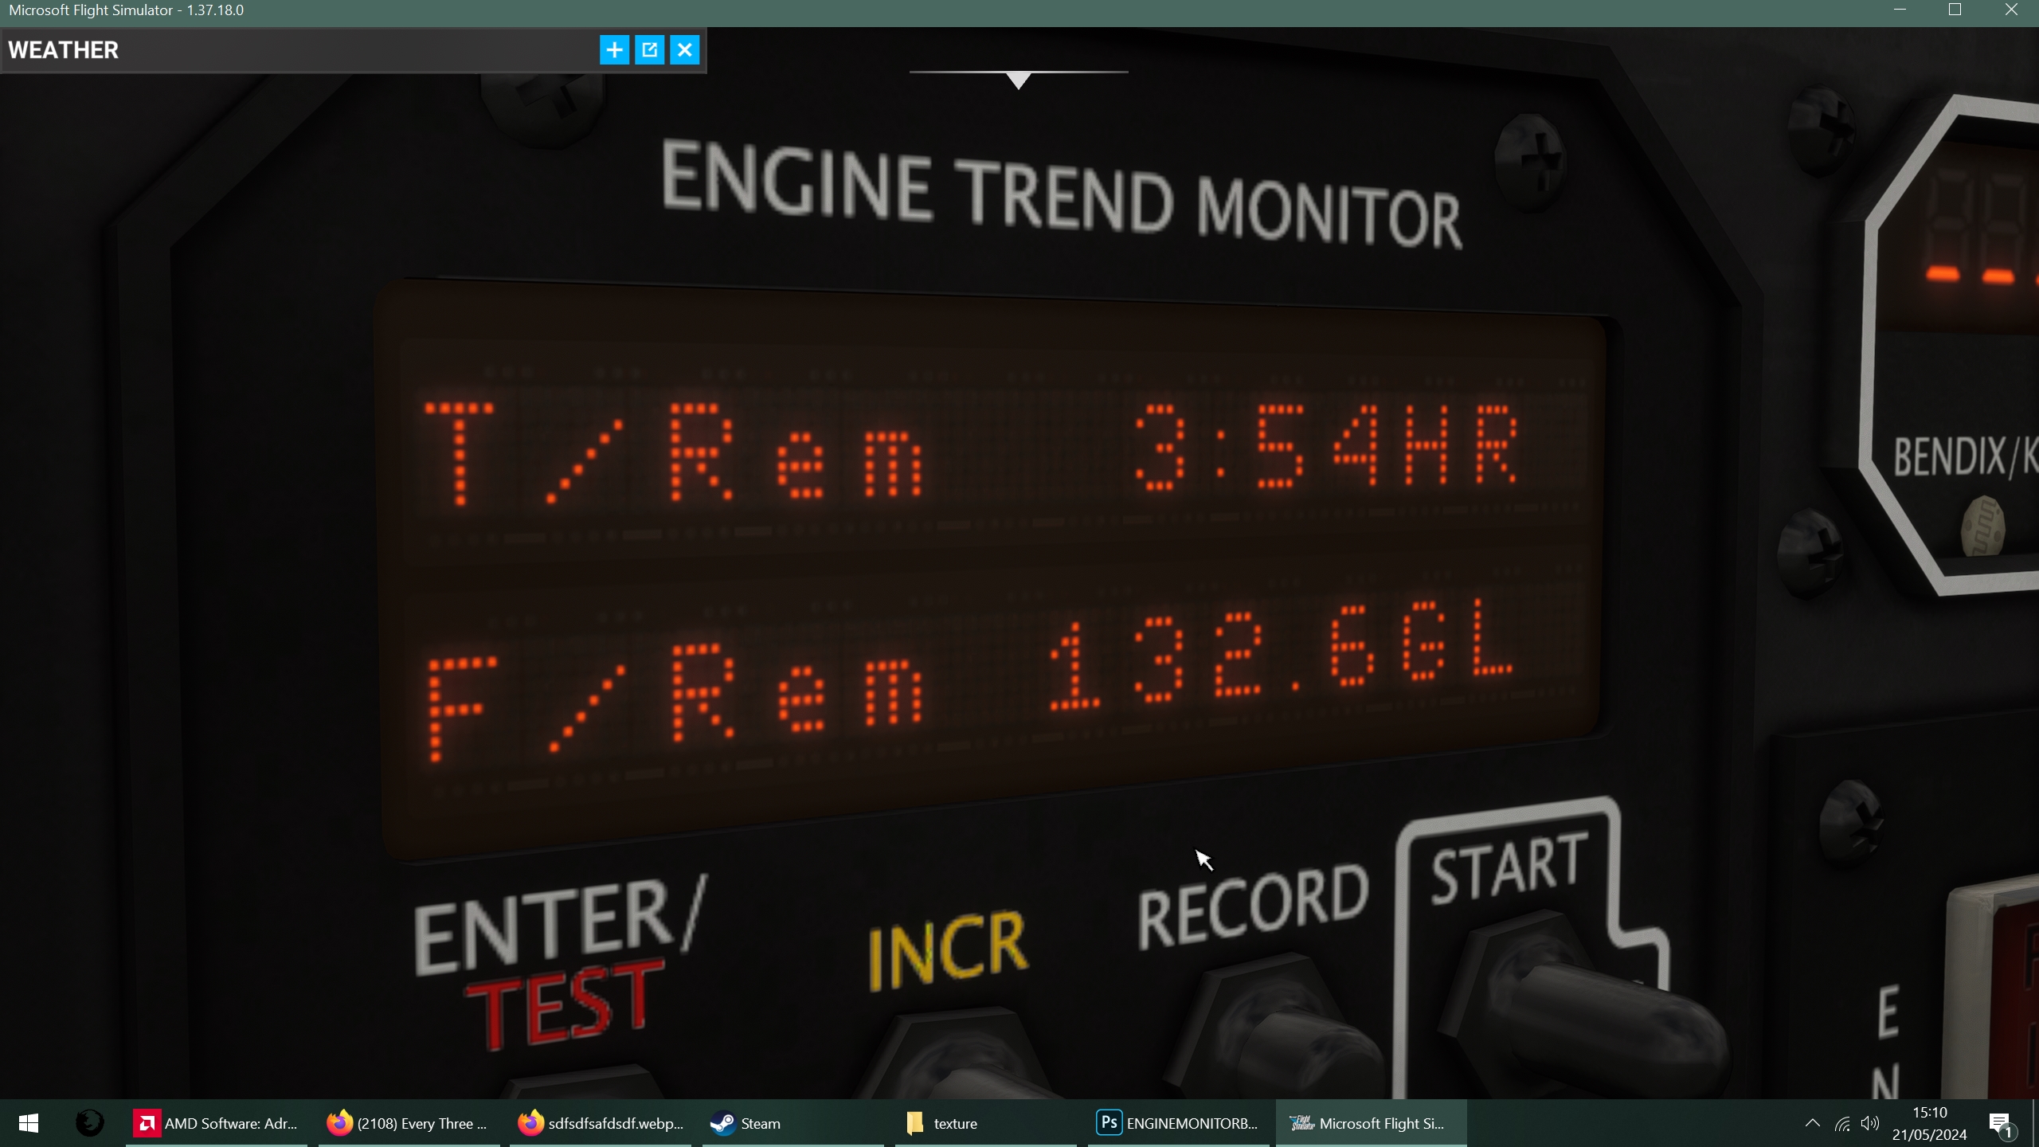
Task: Switch to Firefox Every Three tab window
Action: pos(409,1123)
